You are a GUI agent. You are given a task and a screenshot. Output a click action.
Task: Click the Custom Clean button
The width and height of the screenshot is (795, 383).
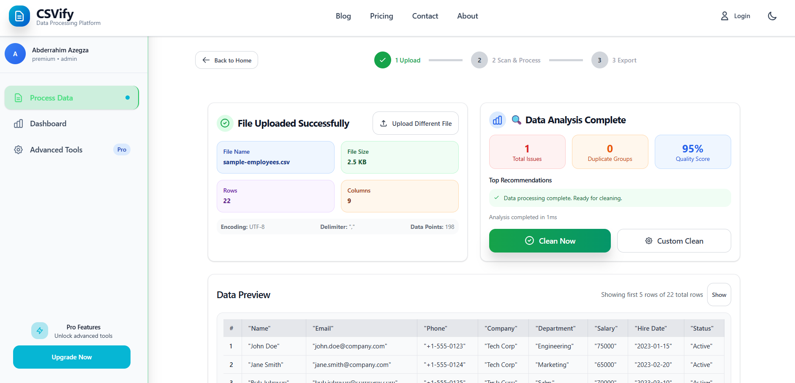[x=674, y=241]
